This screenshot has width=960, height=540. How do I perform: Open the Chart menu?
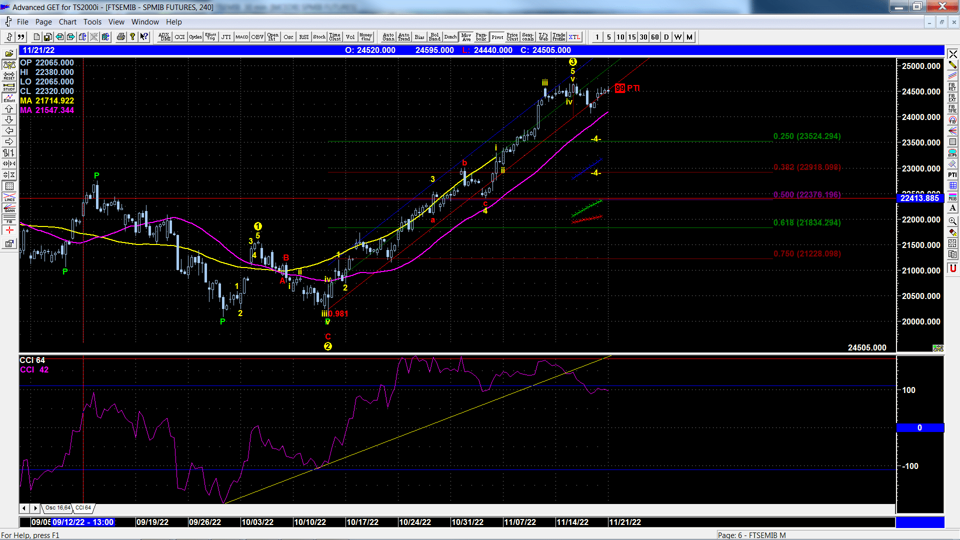tap(67, 22)
